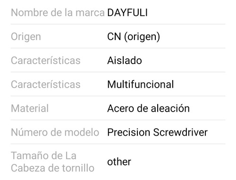Select the 'Precision Screwdriver' value
The width and height of the screenshot is (236, 180).
158,132
